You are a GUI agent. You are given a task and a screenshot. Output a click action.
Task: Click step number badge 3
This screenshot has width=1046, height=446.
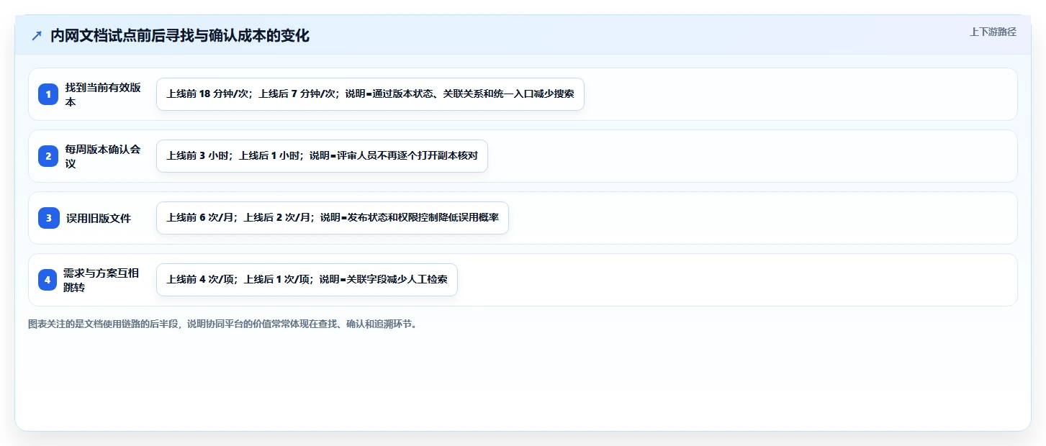click(48, 218)
